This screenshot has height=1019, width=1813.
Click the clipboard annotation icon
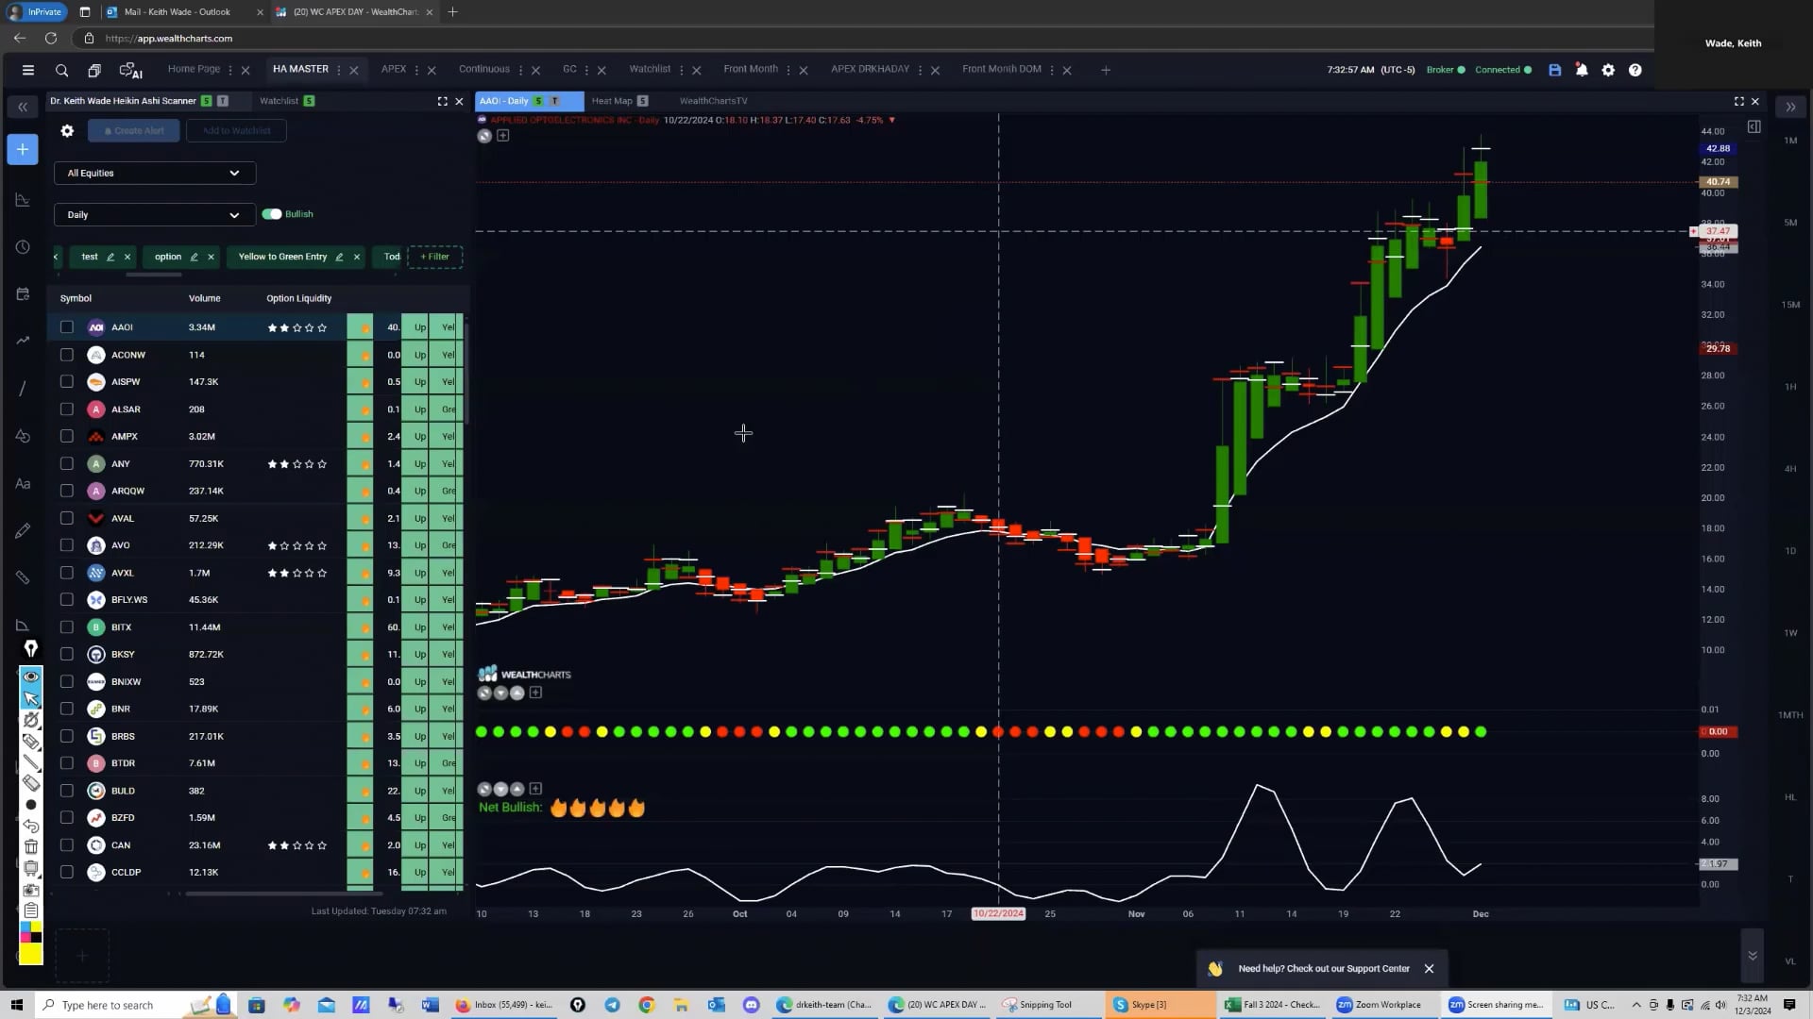coord(30,910)
